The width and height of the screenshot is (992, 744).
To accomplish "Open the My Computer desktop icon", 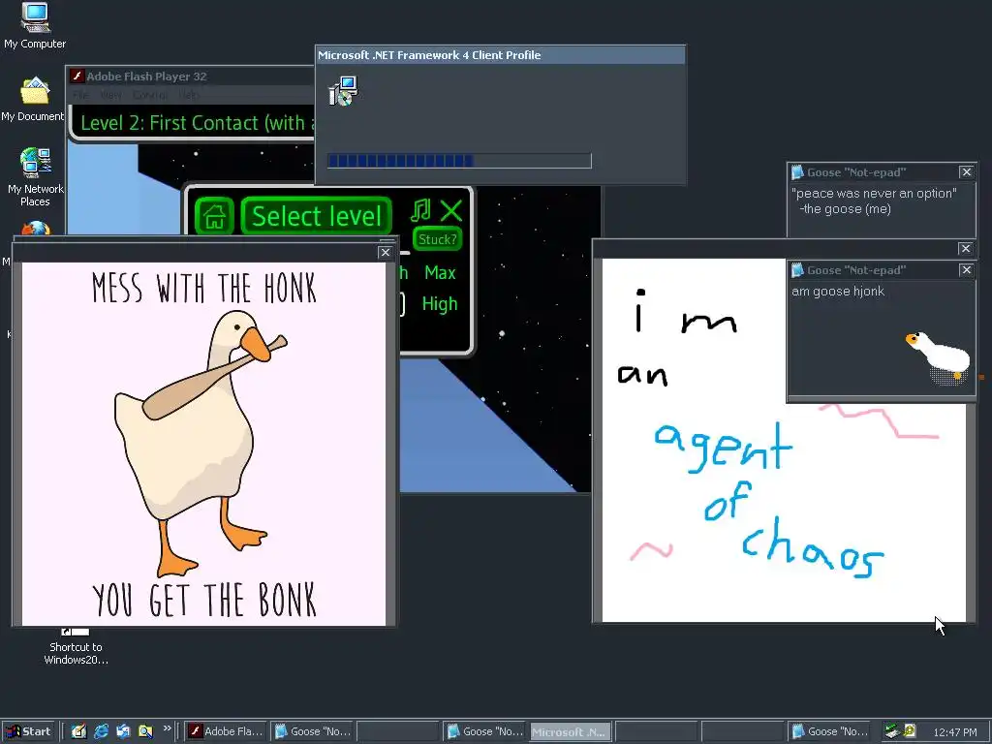I will (35, 25).
